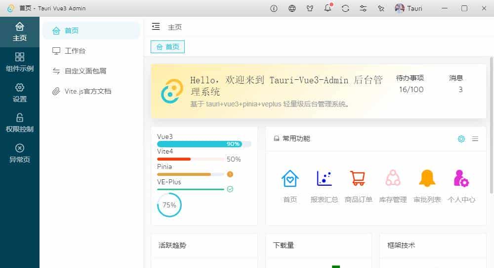Image resolution: width=494 pixels, height=268 pixels.
Task: Open 权限控制 in the dark sidebar
Action: click(x=20, y=123)
